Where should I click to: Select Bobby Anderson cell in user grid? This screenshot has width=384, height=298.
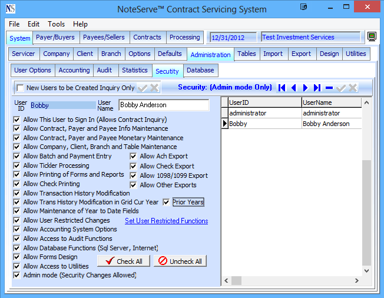point(332,124)
